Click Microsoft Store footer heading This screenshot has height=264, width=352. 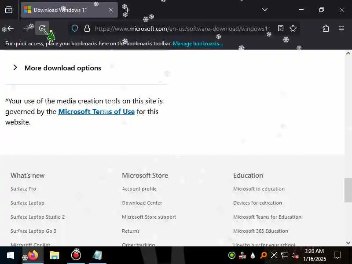coord(145,175)
